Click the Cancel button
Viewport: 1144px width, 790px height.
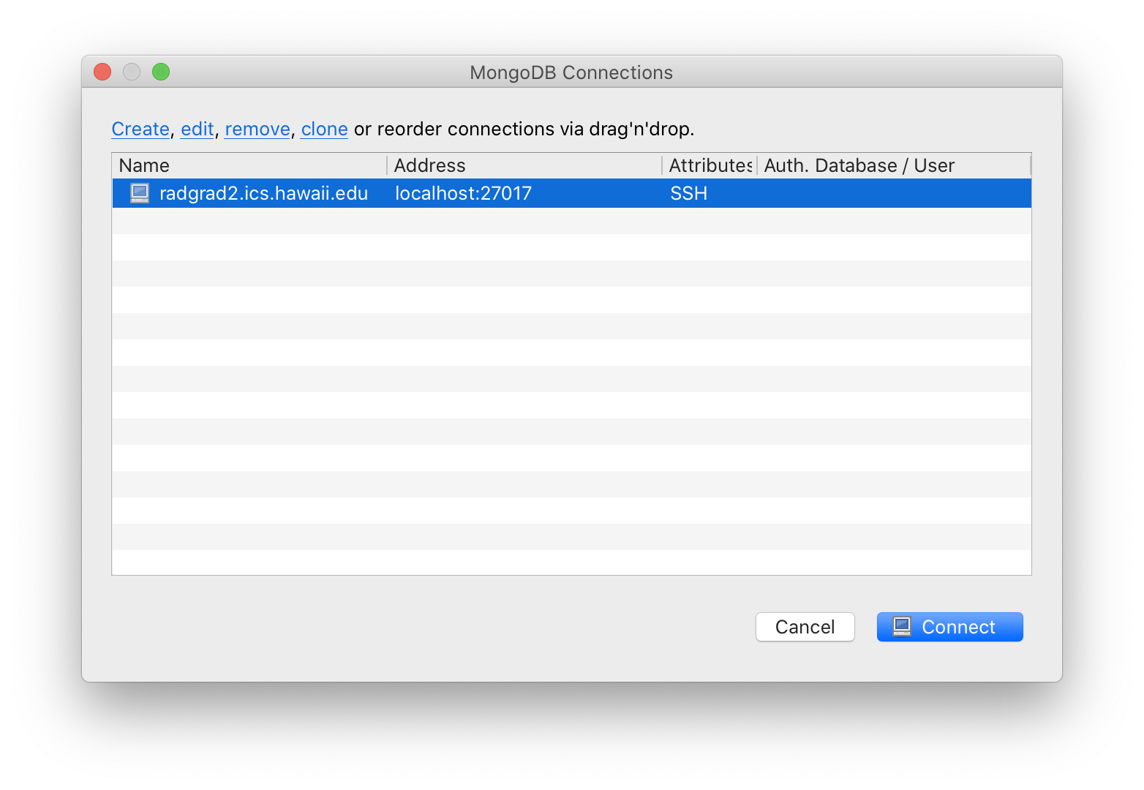[x=805, y=627]
